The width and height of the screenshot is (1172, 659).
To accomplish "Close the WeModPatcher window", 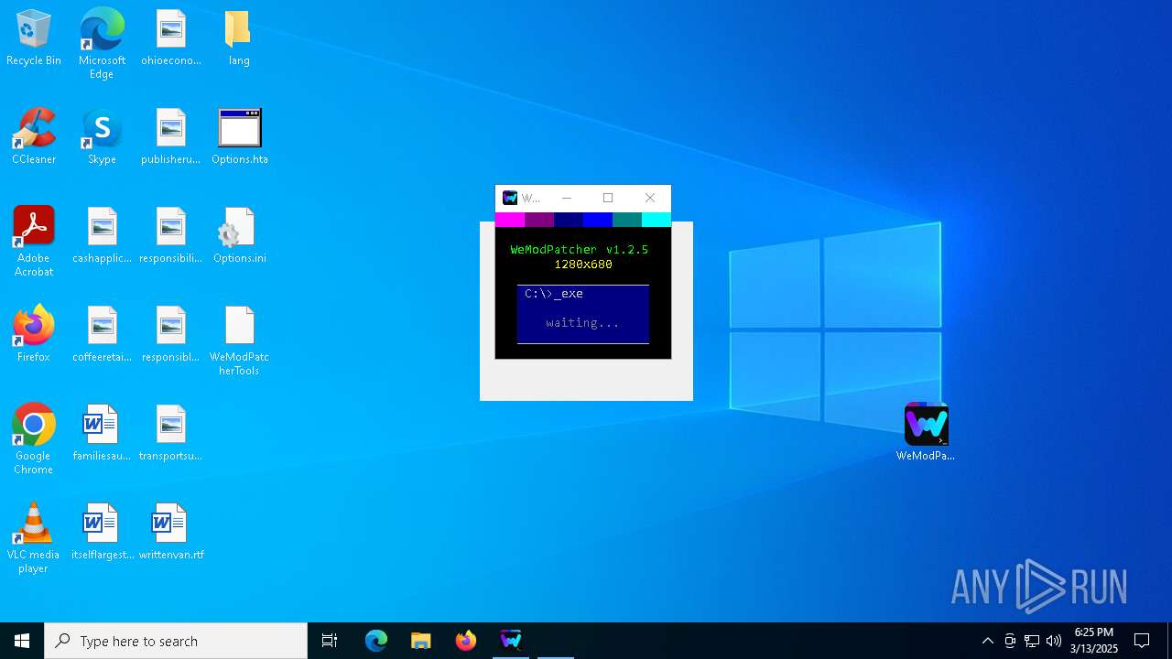I will click(650, 198).
